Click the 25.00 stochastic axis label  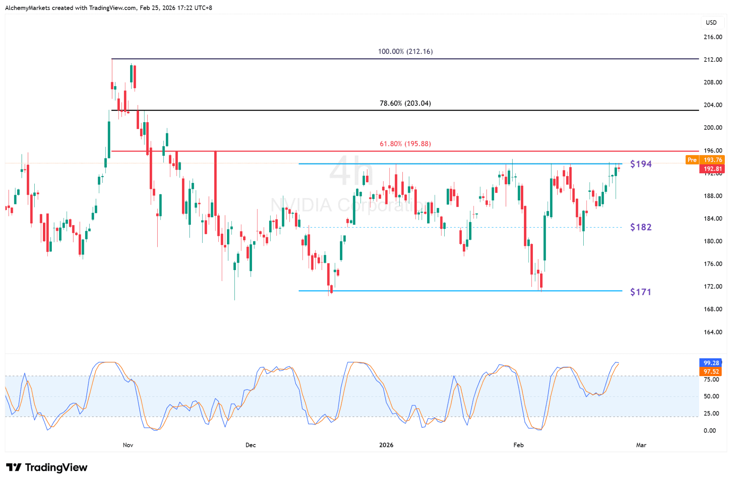point(711,414)
